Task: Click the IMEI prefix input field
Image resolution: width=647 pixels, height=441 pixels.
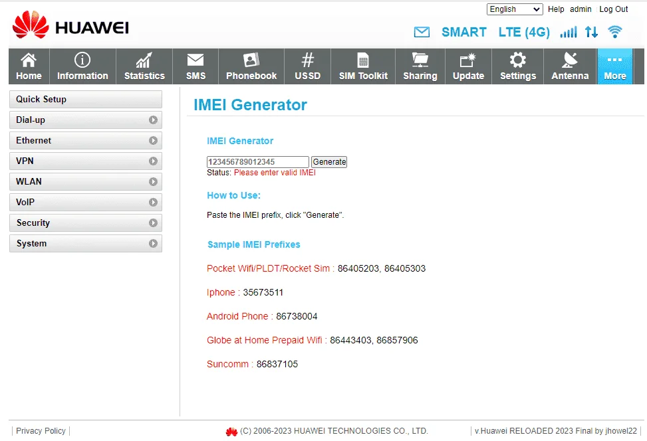Action: (x=257, y=162)
